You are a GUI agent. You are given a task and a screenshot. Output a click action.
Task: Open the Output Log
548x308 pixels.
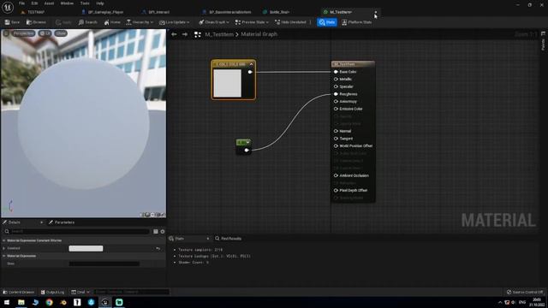tap(52, 292)
